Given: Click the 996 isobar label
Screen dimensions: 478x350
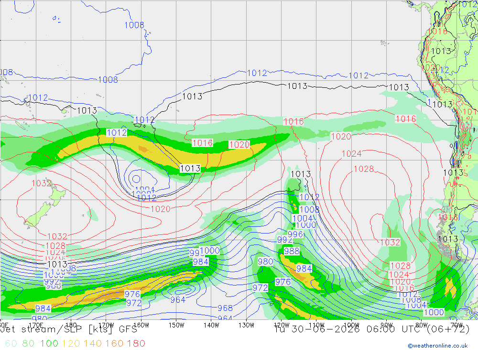Looking at the screenshot, I should click(x=295, y=234).
